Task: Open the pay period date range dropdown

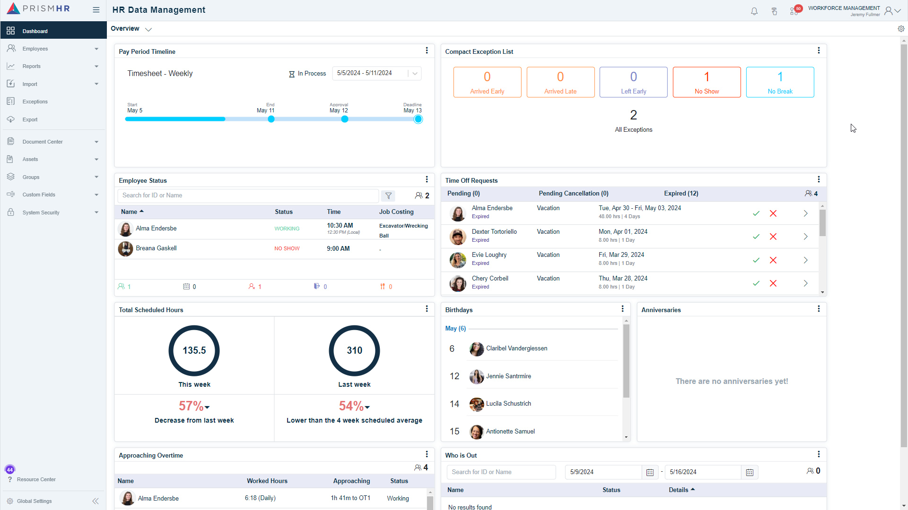Action: point(415,73)
